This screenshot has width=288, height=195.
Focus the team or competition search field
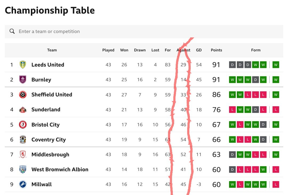point(144,31)
